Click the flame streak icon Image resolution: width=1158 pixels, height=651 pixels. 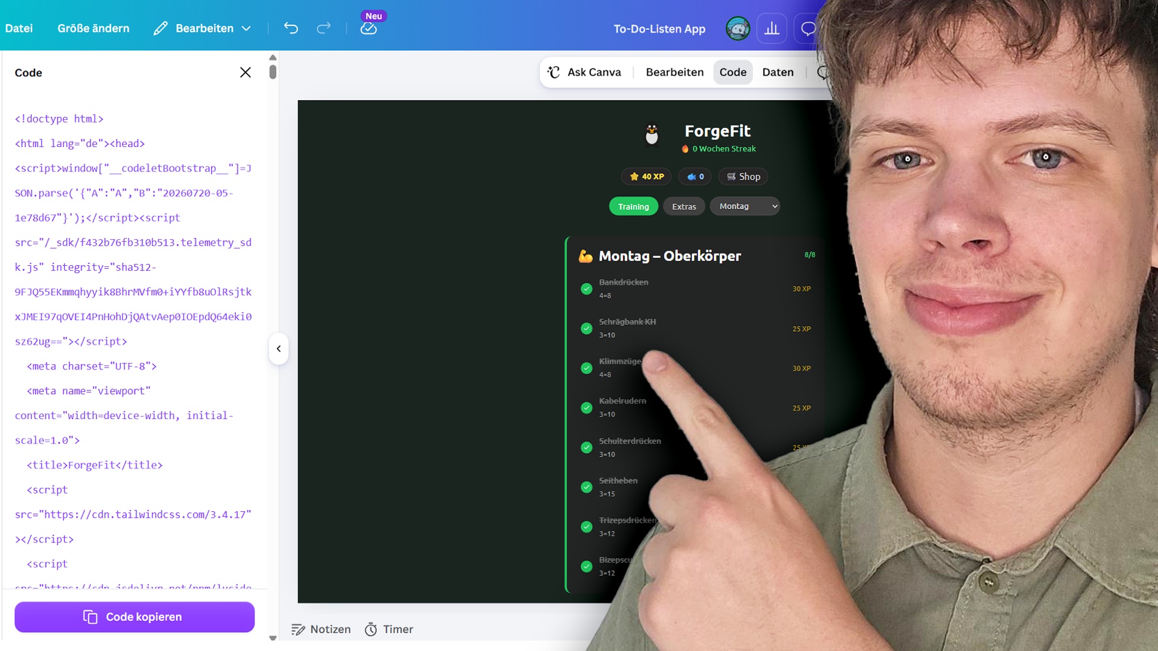tap(685, 149)
